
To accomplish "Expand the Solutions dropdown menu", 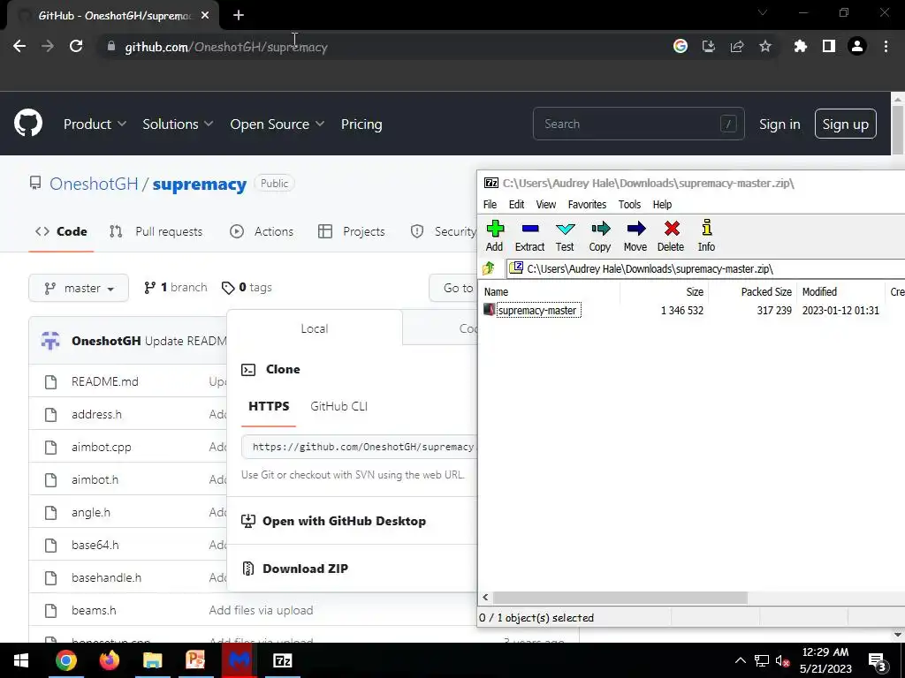I will point(178,124).
